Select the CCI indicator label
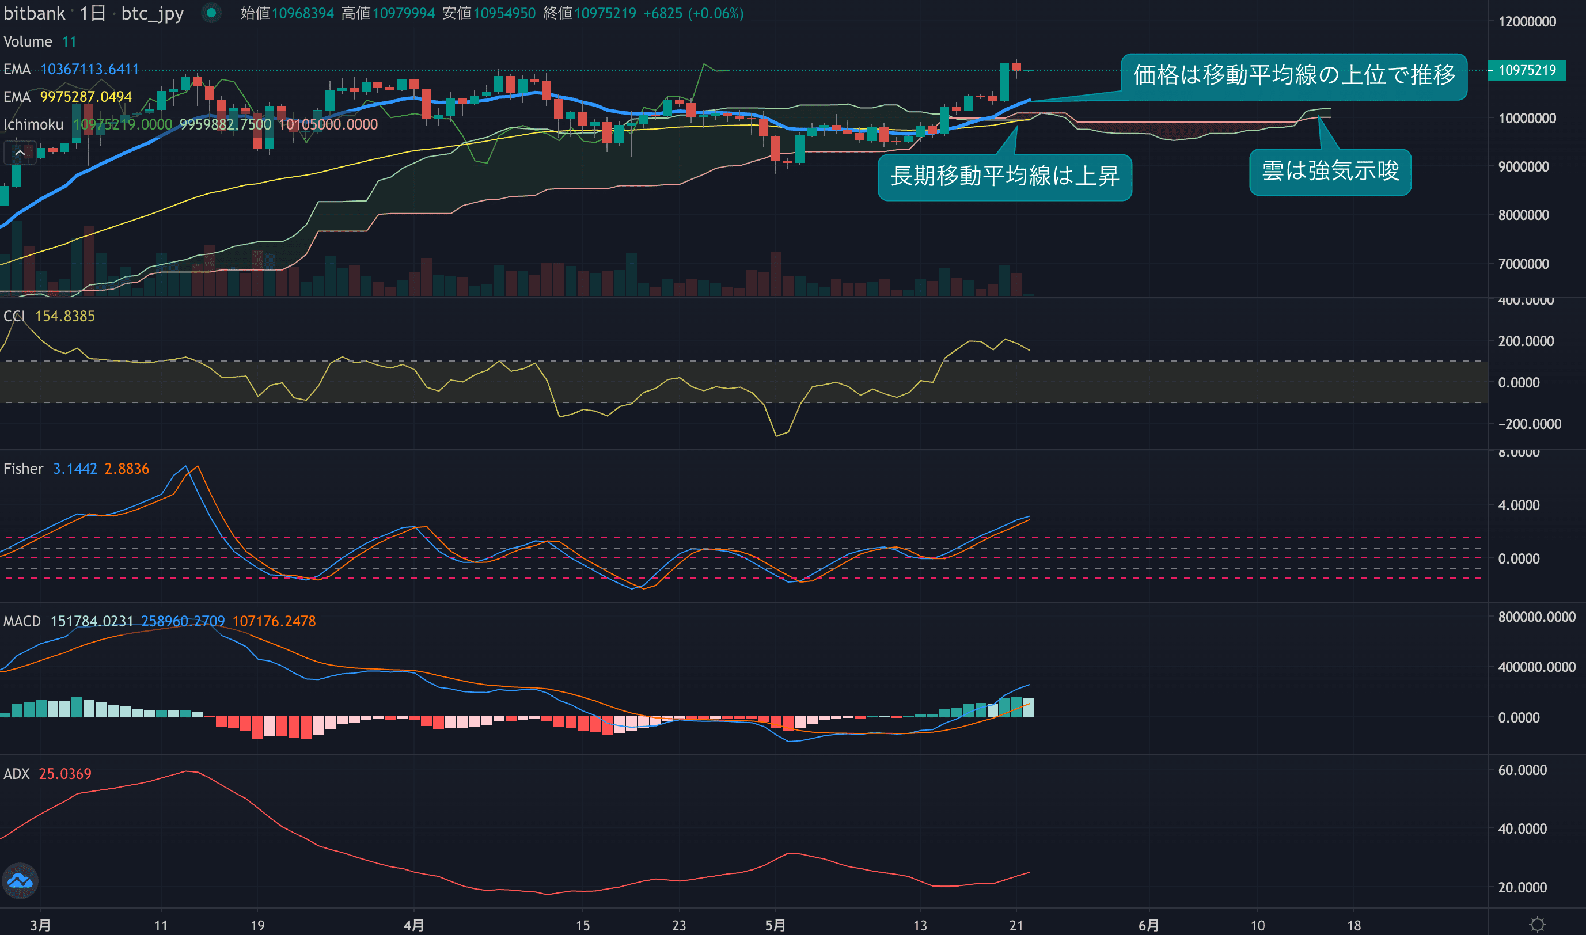Viewport: 1586px width, 935px height. click(14, 316)
